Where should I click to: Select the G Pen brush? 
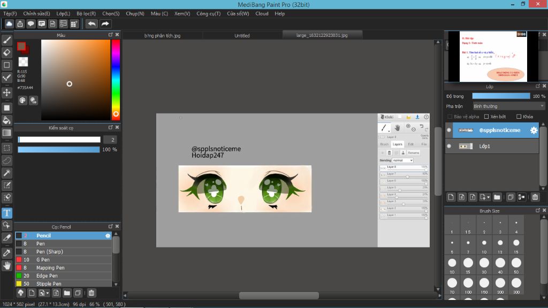63,260
